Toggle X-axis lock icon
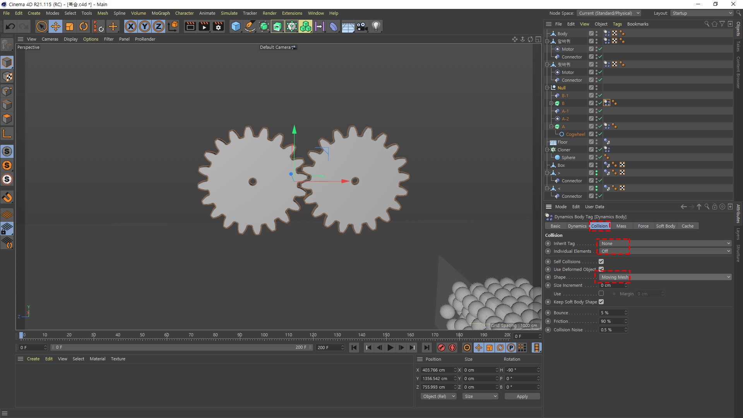 pos(131,26)
